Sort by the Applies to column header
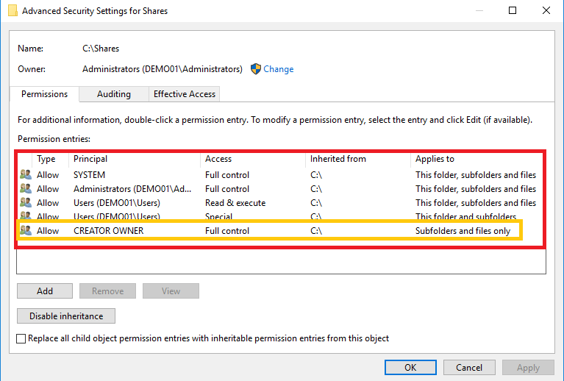The width and height of the screenshot is (564, 381). point(435,159)
